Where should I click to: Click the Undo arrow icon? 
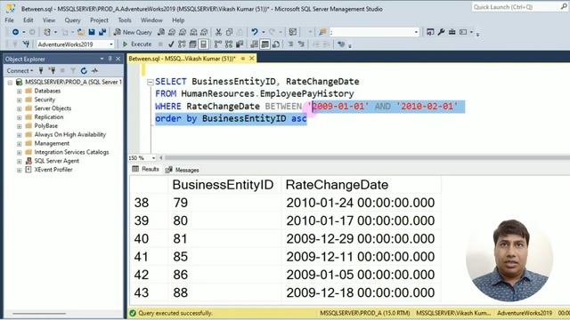255,32
